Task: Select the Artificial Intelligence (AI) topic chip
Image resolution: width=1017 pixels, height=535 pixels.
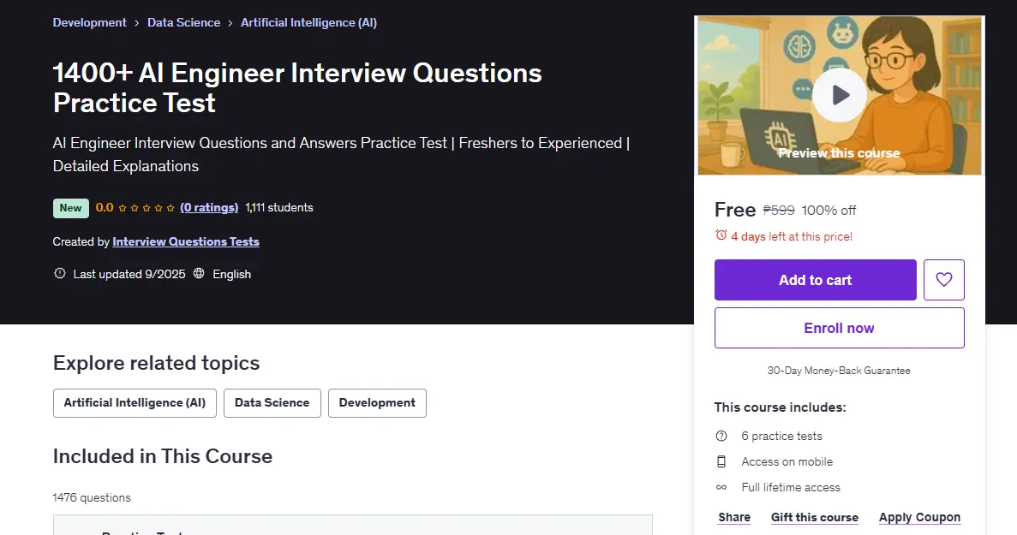Action: click(135, 403)
